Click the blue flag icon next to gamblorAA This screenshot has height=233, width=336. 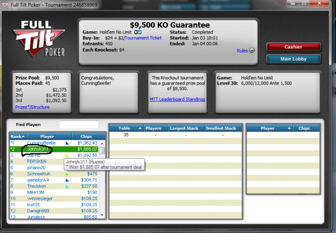coord(67,180)
